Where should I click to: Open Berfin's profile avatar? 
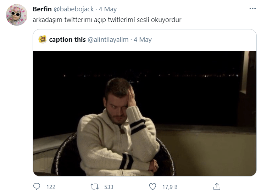click(17, 15)
